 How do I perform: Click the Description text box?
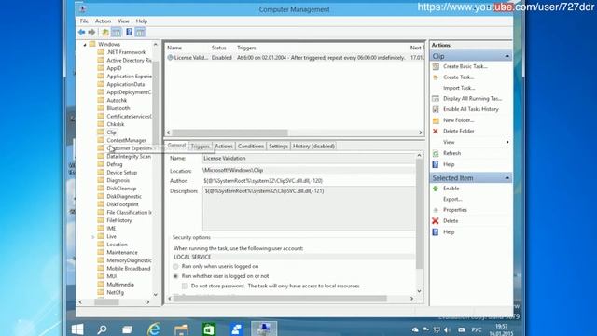coord(309,209)
